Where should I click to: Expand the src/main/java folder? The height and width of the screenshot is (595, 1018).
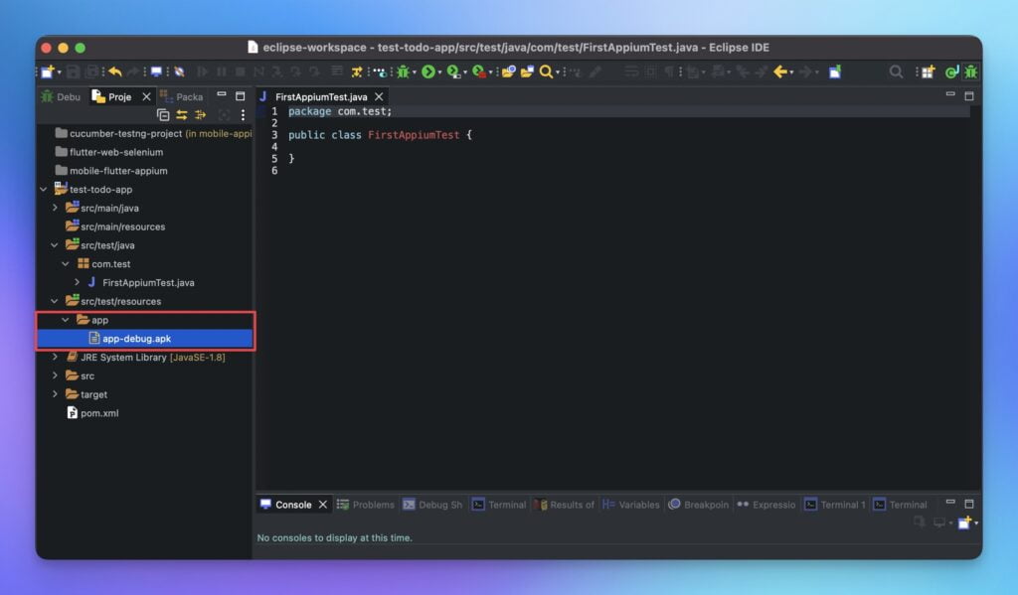tap(56, 209)
